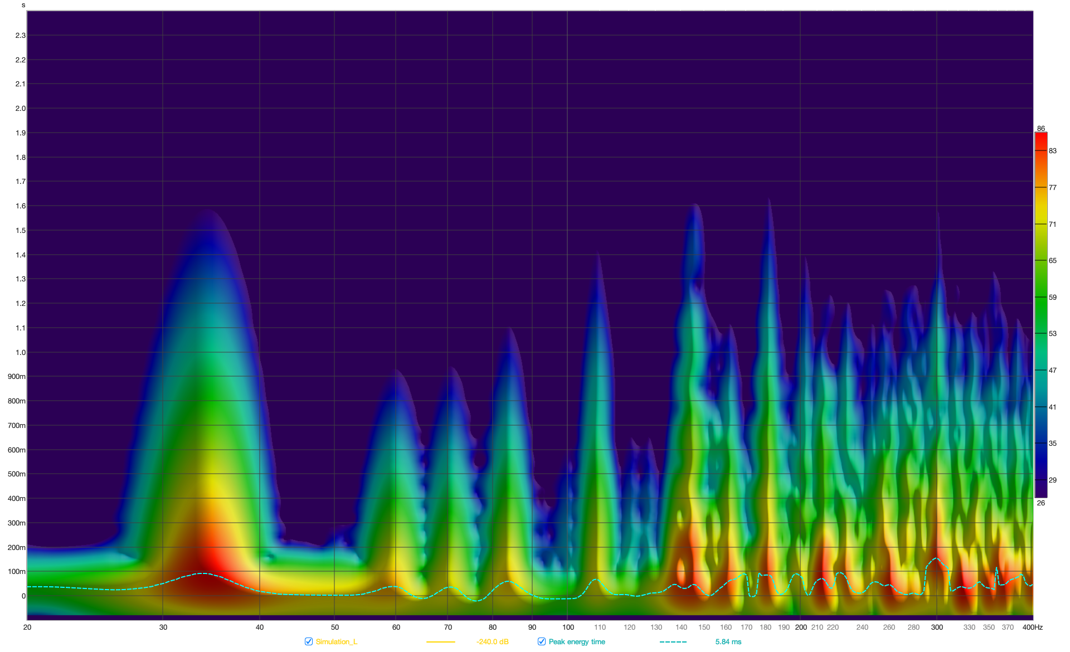Image resolution: width=1070 pixels, height=652 pixels.
Task: Click the 400Hz end of frequency axis
Action: [1032, 627]
